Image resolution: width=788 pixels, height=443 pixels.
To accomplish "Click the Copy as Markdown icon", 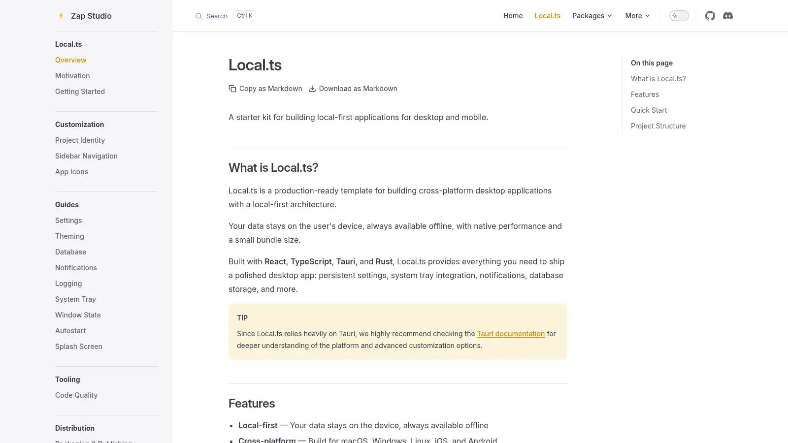I will click(x=232, y=89).
